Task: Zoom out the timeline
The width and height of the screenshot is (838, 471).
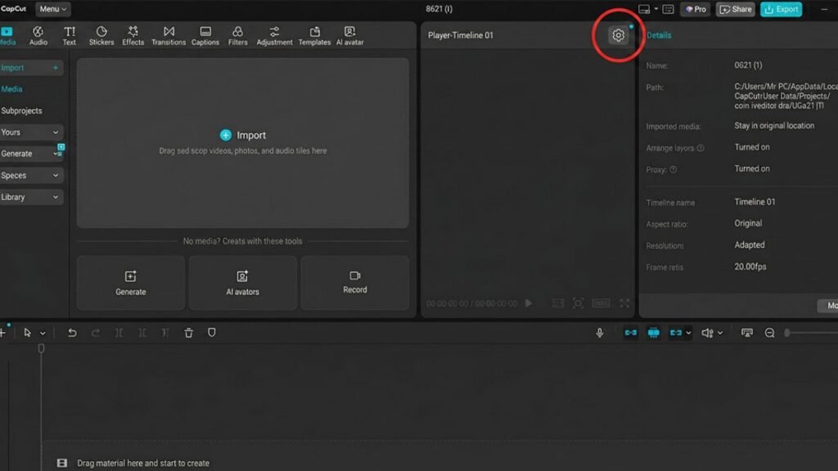Action: [769, 333]
